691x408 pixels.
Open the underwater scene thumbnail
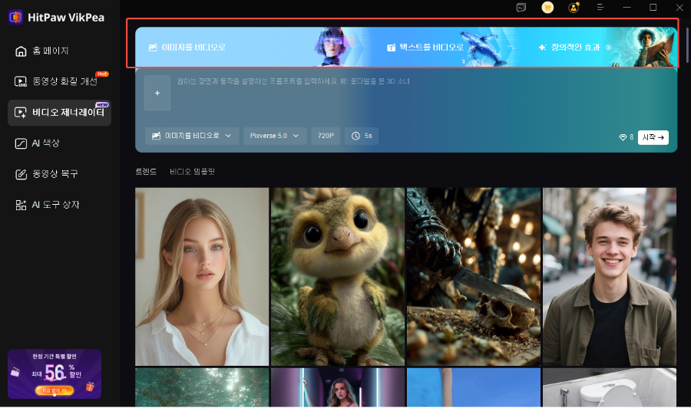point(202,387)
